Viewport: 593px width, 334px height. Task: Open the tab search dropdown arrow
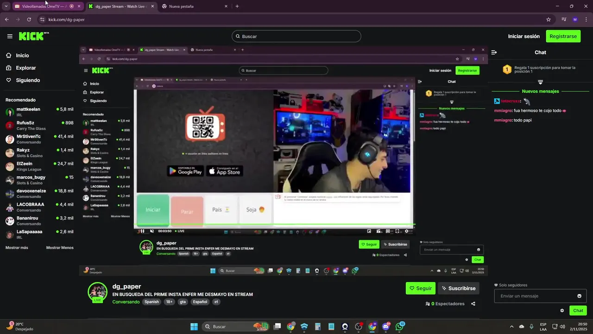pyautogui.click(x=6, y=6)
